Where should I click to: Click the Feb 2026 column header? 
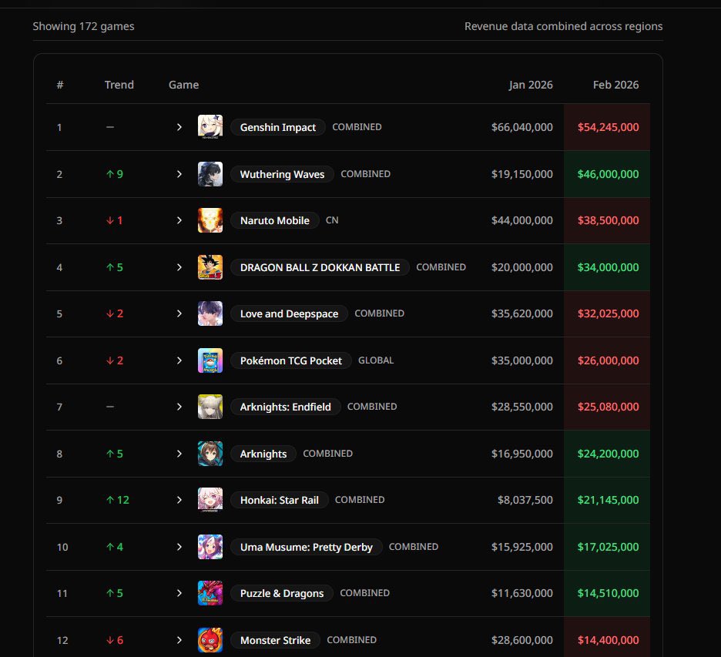[x=615, y=85]
